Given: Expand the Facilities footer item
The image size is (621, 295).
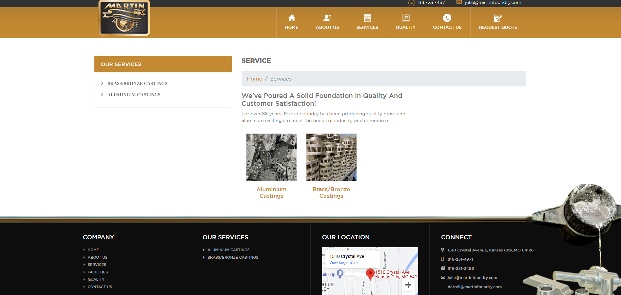Looking at the screenshot, I should 97,272.
